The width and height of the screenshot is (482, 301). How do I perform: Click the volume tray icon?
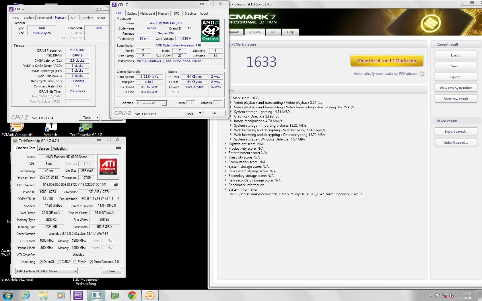click(x=452, y=296)
